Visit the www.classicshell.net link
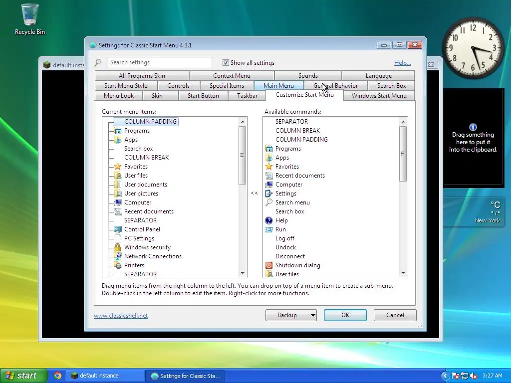Viewport: 511px width, 383px height. [121, 316]
